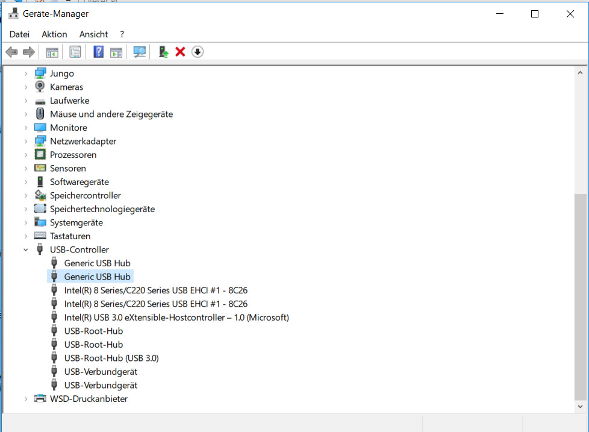Update device driver with green arrow icon

(x=163, y=52)
